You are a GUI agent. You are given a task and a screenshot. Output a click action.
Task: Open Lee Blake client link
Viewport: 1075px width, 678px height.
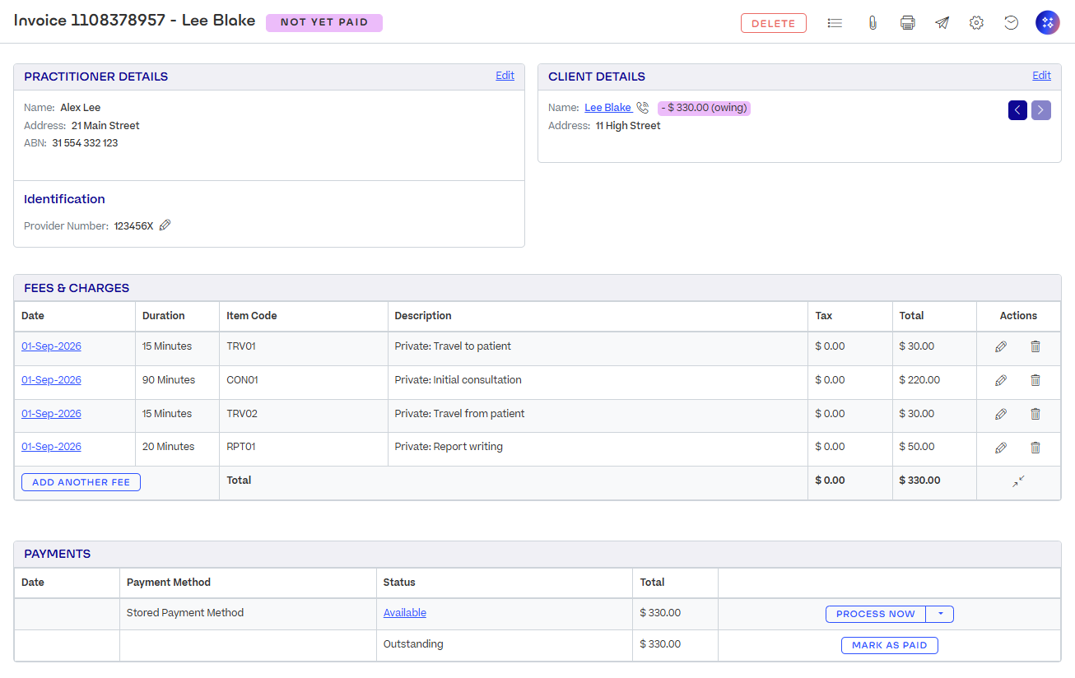coord(608,108)
